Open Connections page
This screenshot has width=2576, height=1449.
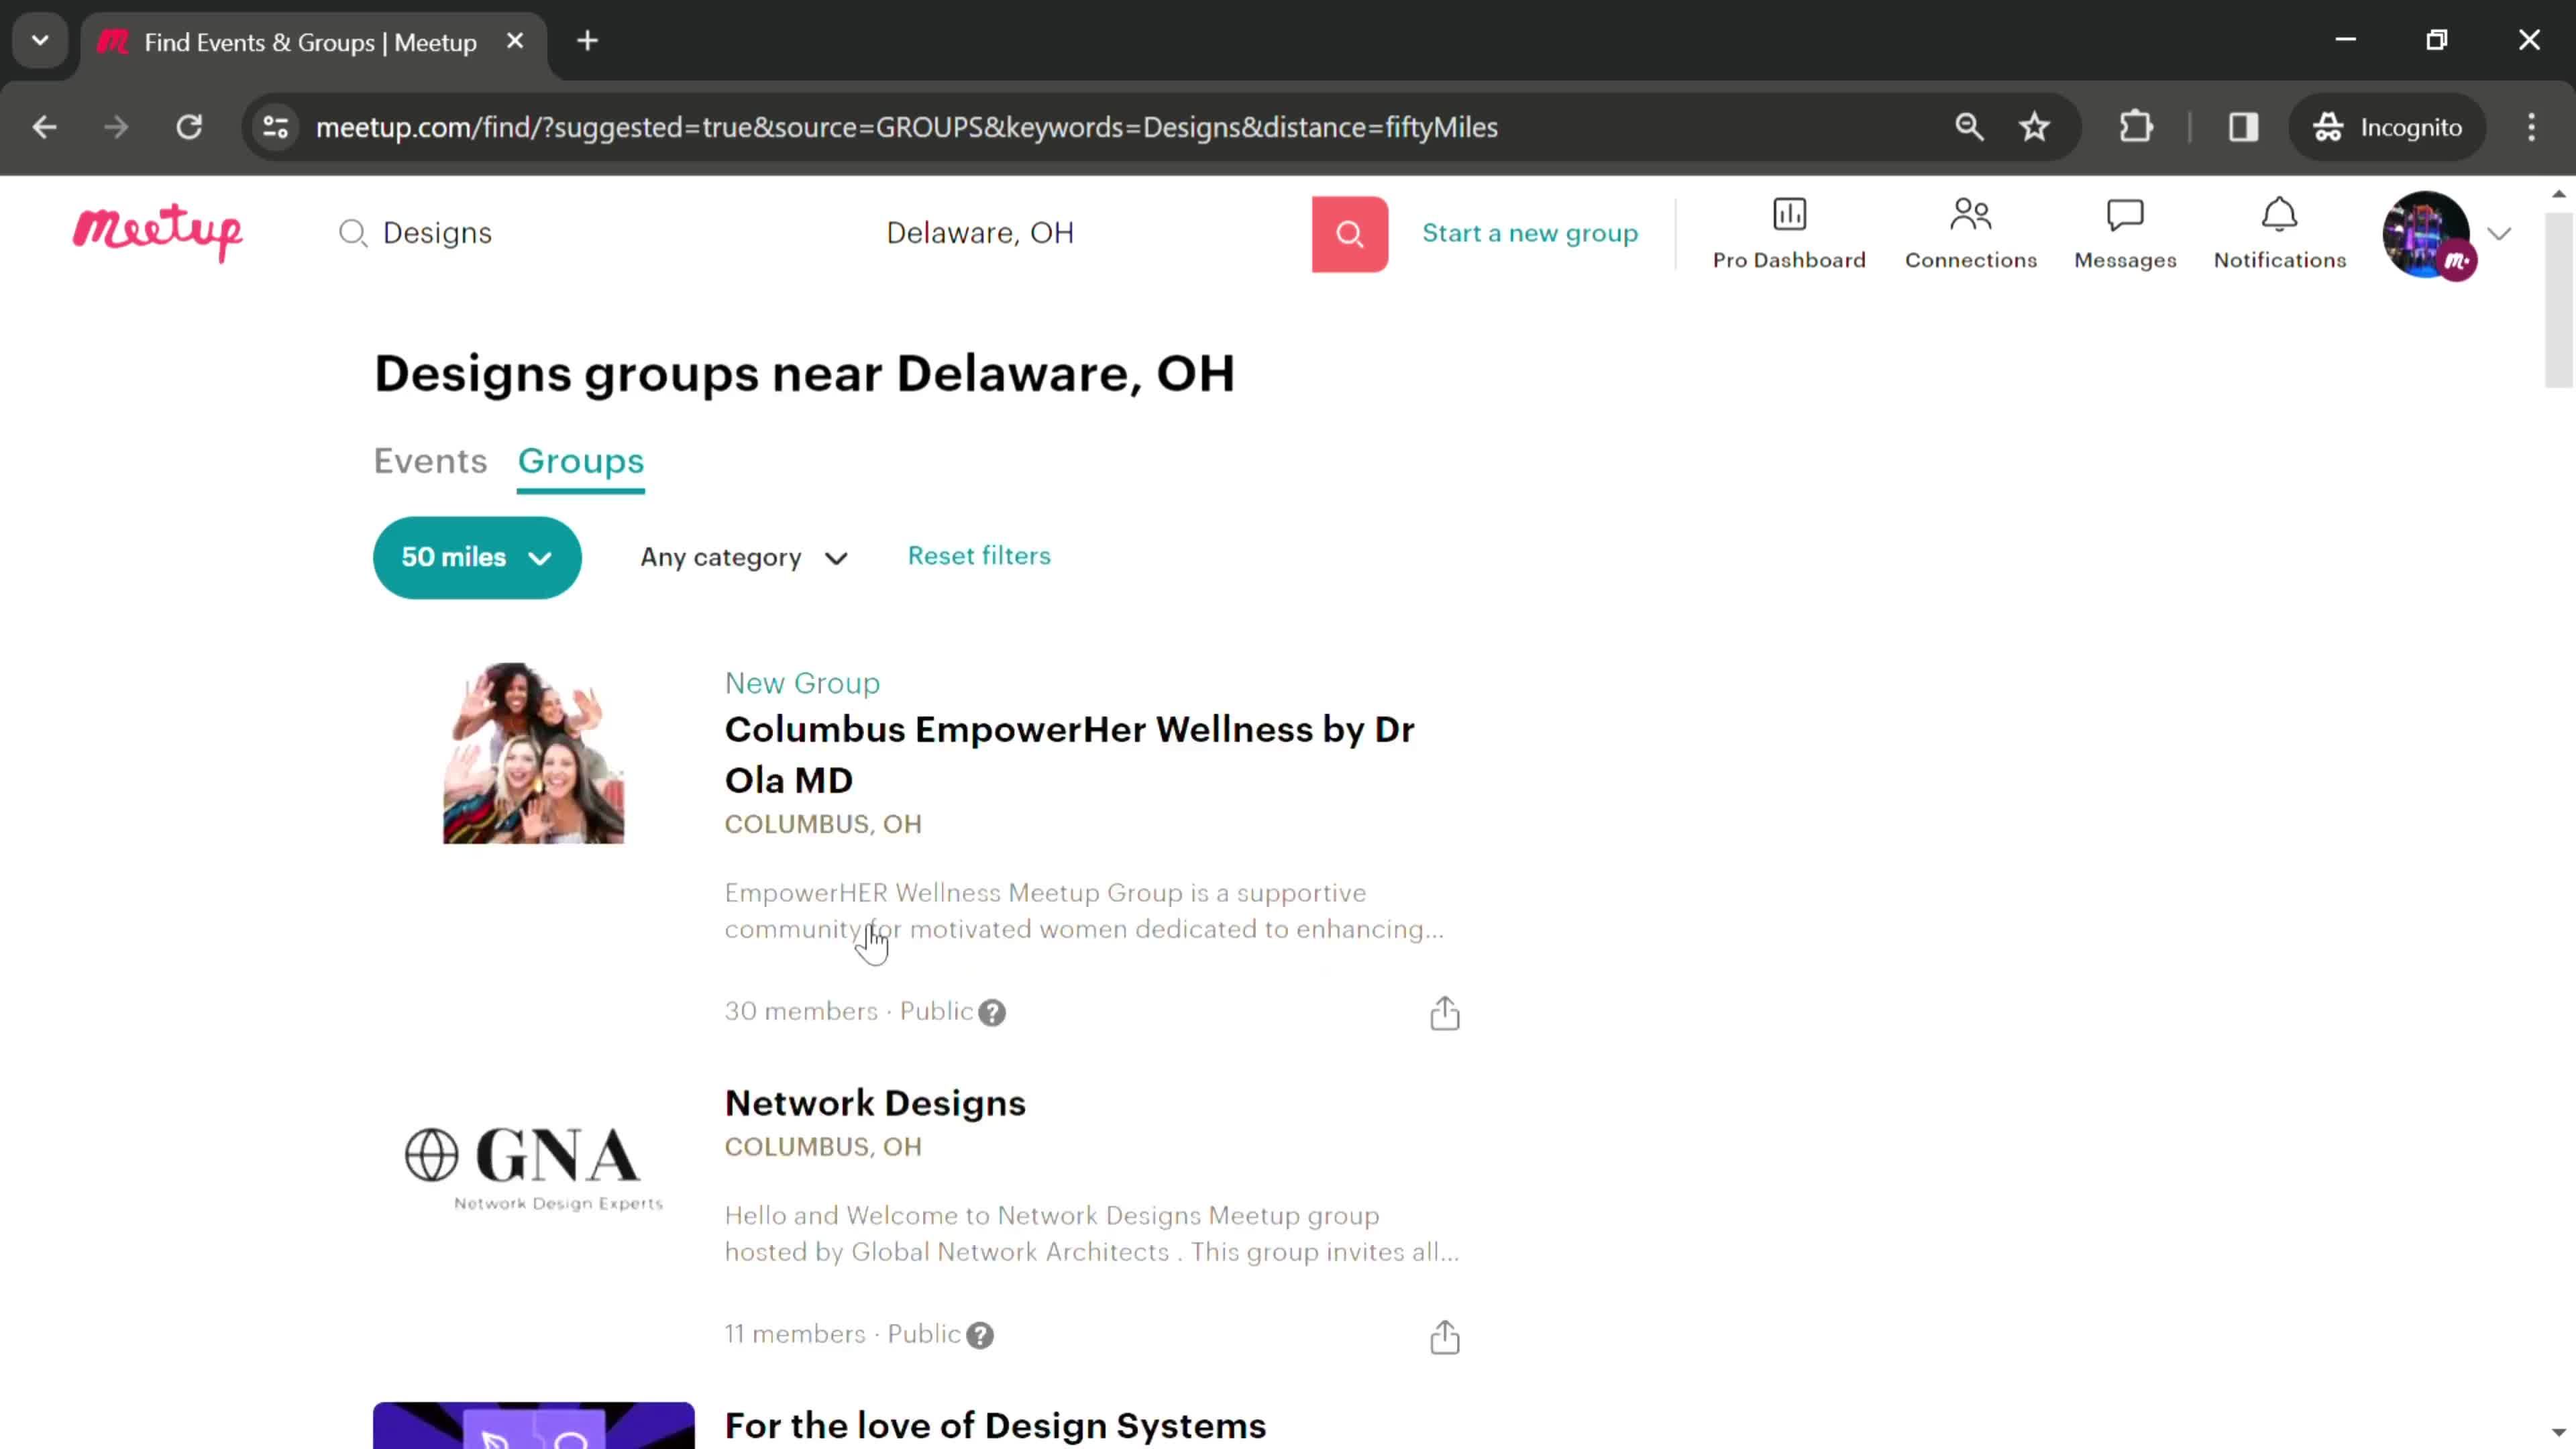click(x=1970, y=234)
